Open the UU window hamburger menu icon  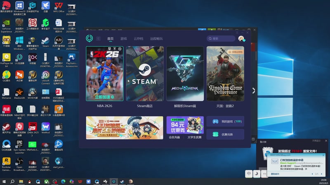237,32
